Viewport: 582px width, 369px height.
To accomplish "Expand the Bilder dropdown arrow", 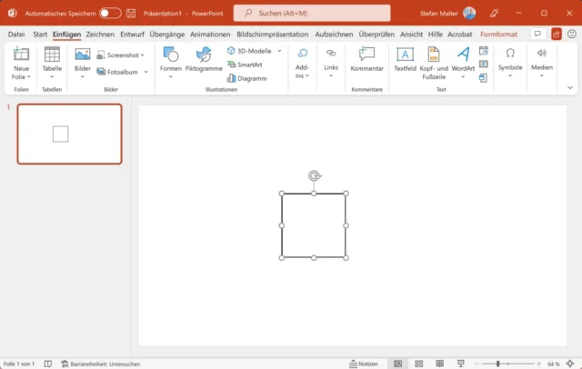I will (x=83, y=76).
